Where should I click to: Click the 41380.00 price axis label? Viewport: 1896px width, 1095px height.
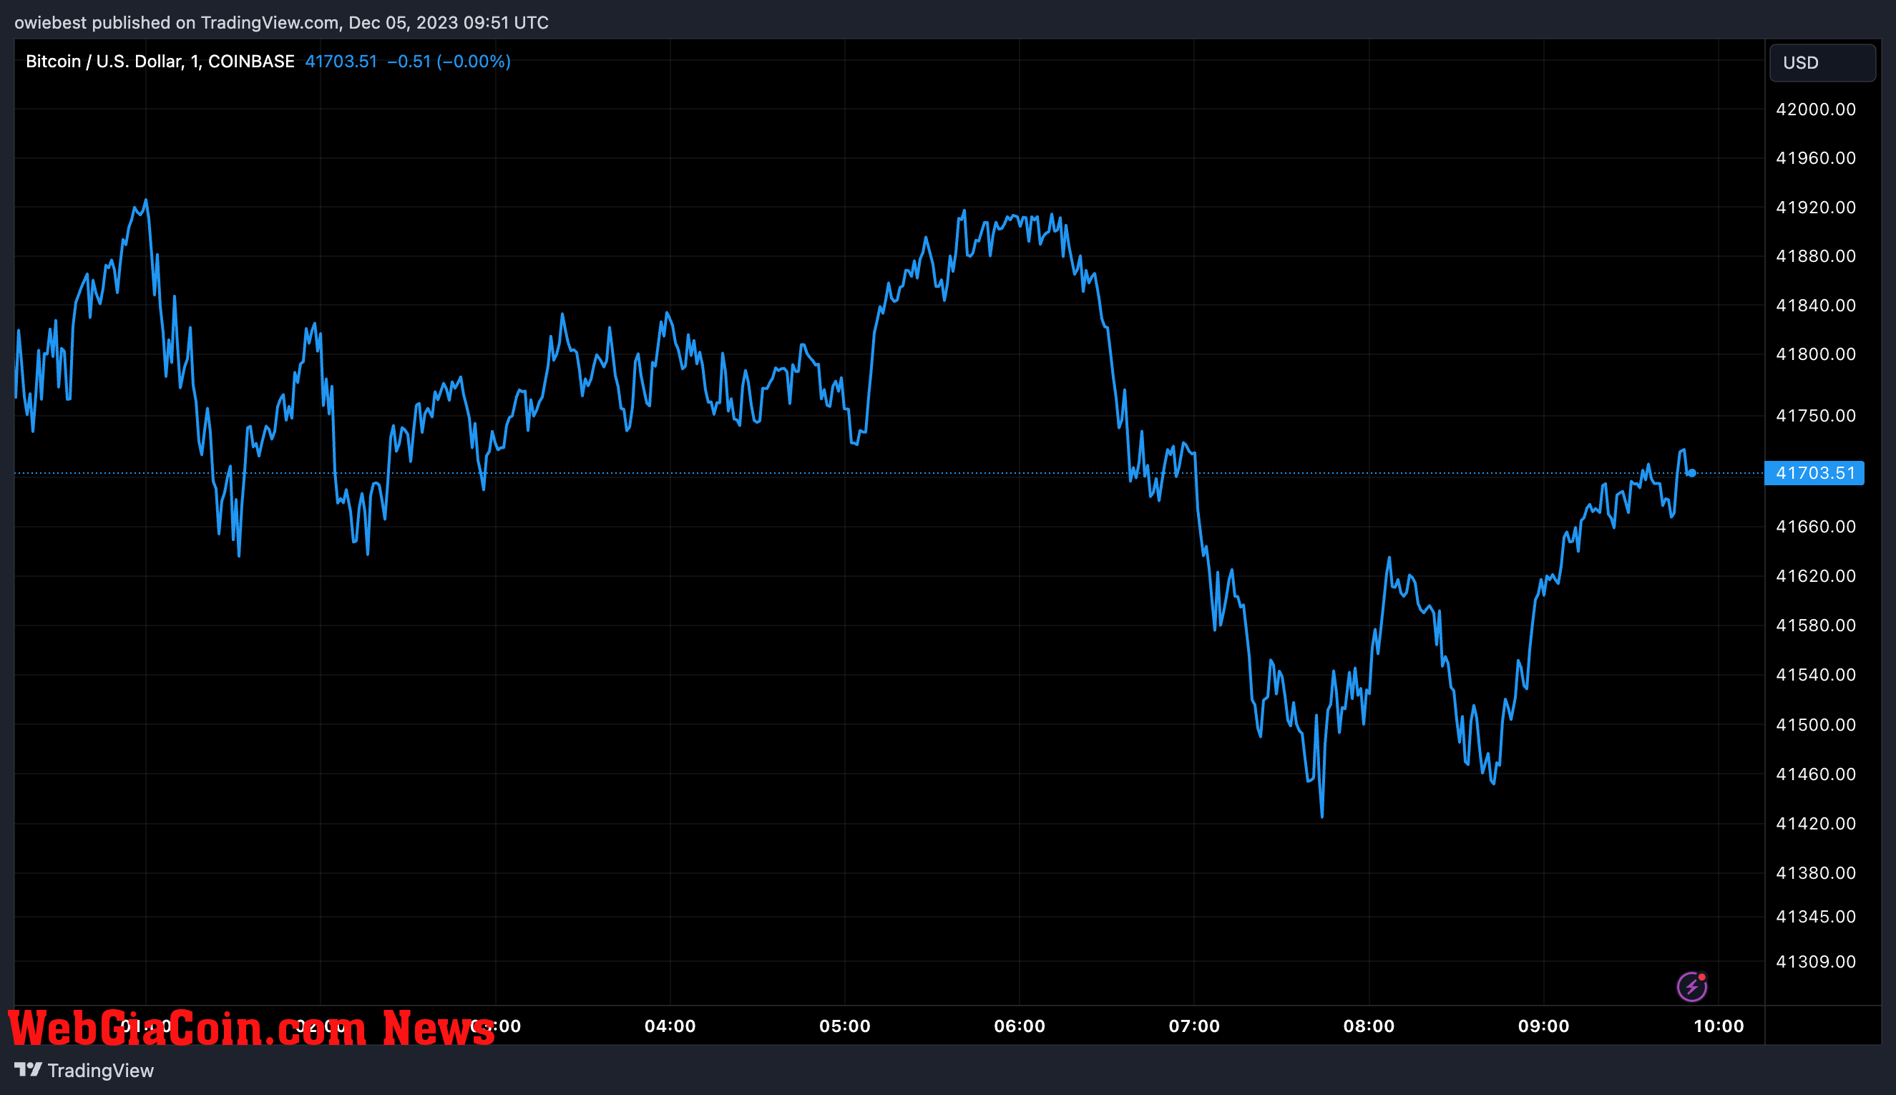[1816, 873]
